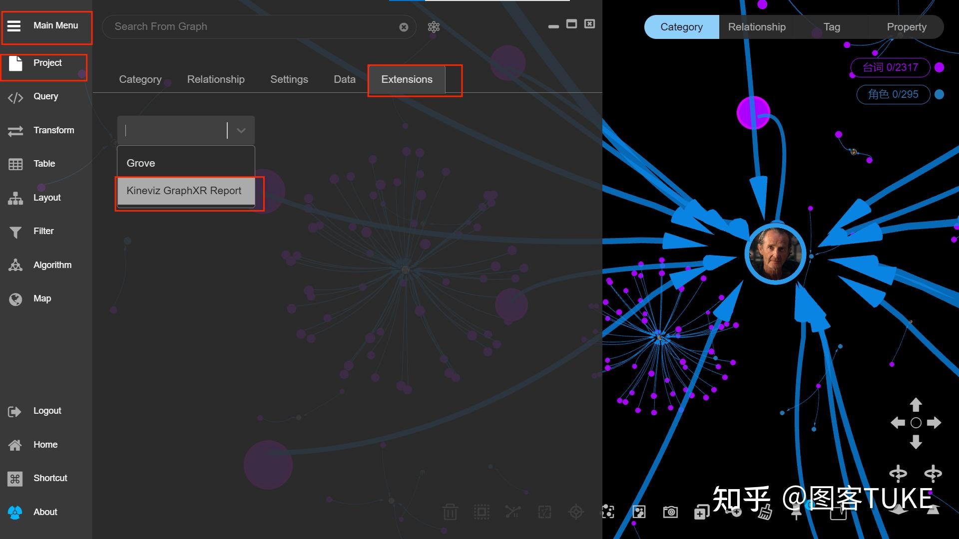Pan the graph view up with the arrow
This screenshot has height=539, width=959.
coord(916,404)
